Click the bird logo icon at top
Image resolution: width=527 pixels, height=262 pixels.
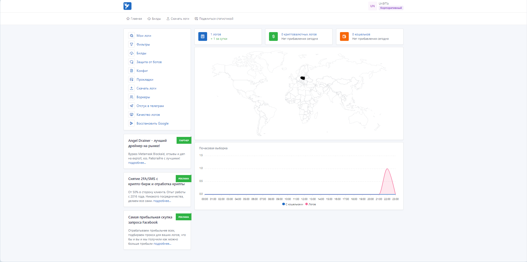[127, 6]
